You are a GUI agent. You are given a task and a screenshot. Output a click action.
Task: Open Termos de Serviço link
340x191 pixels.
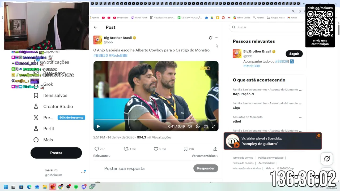pyautogui.click(x=243, y=158)
